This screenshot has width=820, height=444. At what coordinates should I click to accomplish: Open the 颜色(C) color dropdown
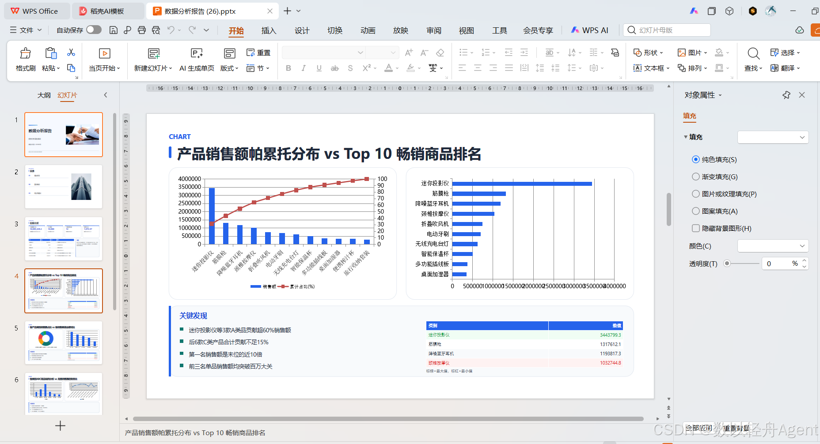point(773,246)
